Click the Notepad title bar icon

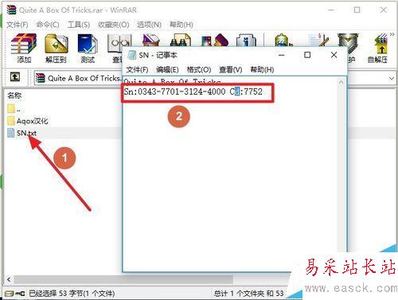131,55
